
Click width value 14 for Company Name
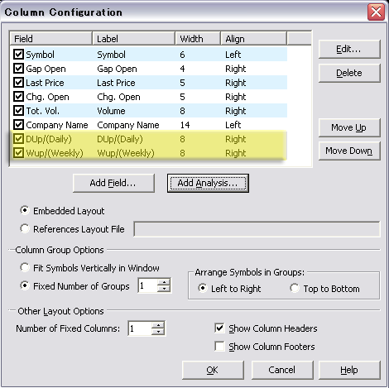point(185,125)
